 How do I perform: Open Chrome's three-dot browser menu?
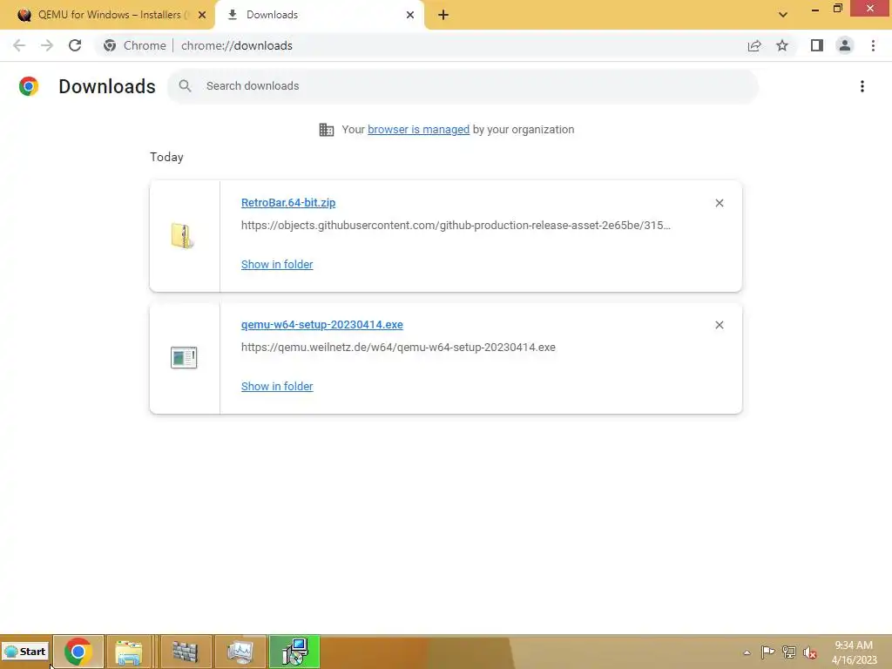point(873,45)
